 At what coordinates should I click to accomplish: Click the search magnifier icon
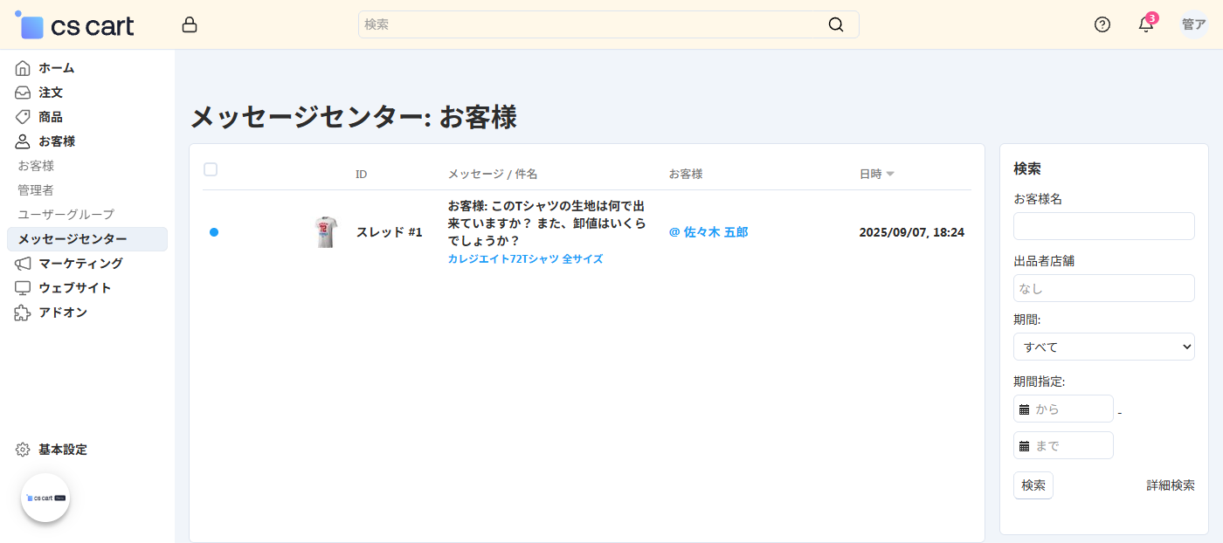(836, 24)
